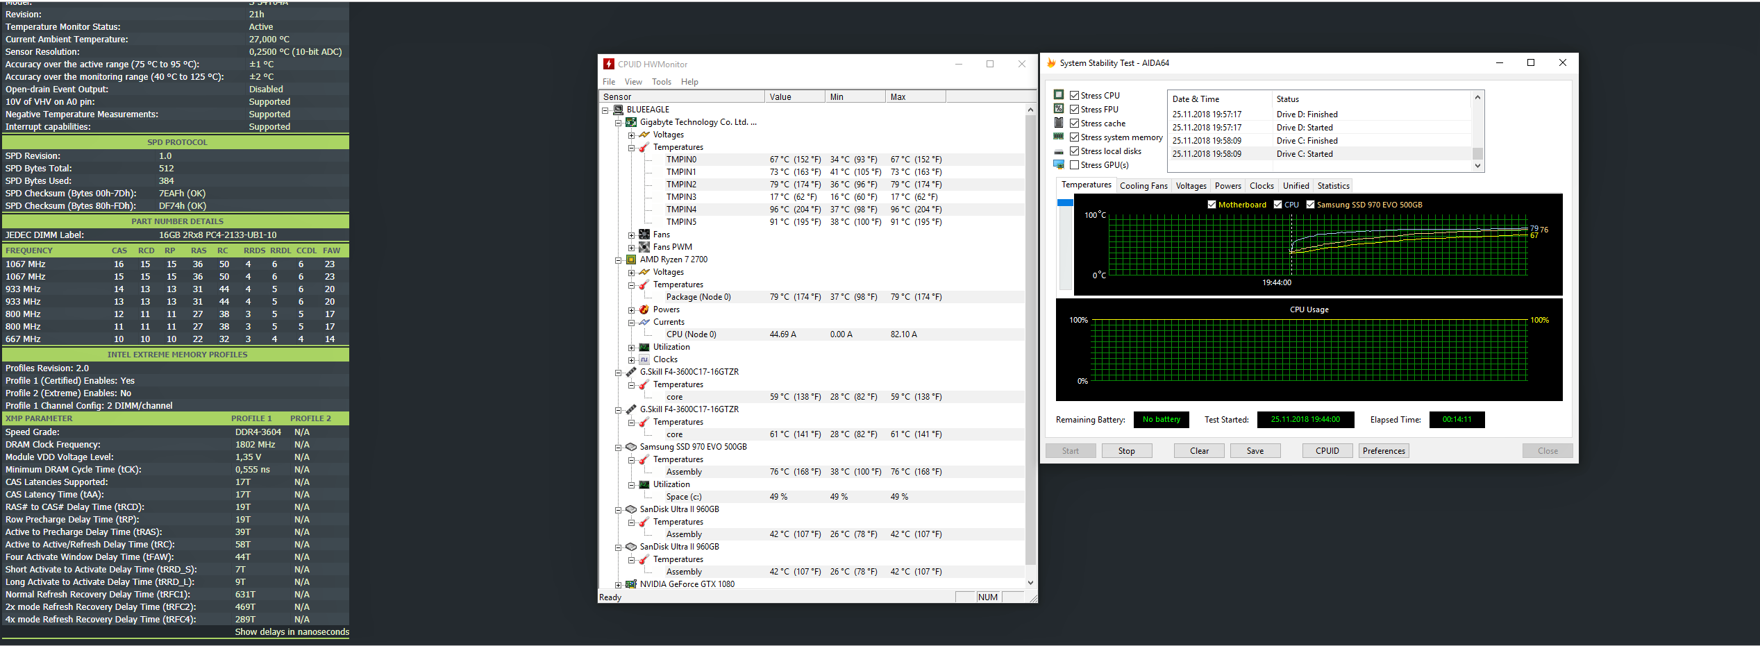Click the Powers icon under AMD Ryzen

point(644,309)
